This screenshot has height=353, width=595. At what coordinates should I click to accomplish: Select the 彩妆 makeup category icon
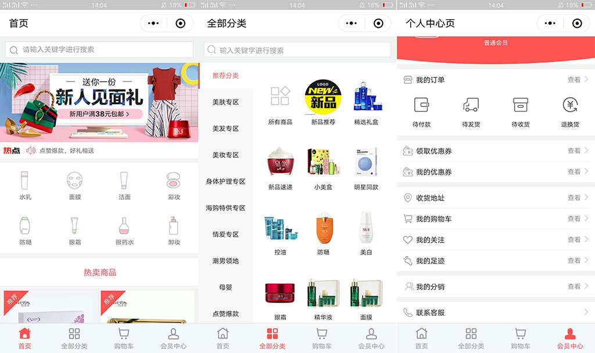pos(174,180)
